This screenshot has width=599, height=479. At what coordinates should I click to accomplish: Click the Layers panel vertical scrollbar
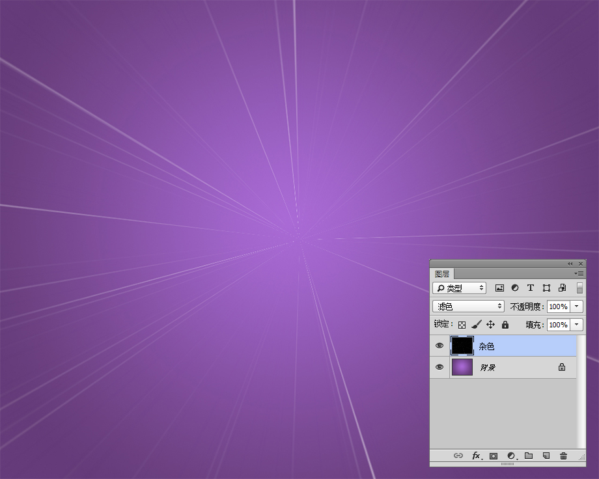point(581,392)
